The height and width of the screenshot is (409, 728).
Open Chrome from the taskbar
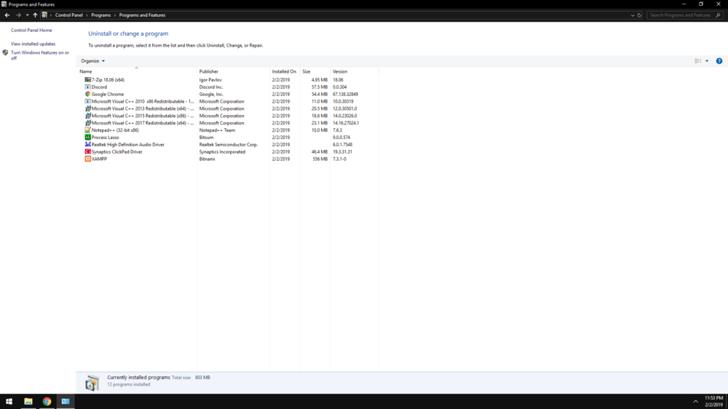tap(47, 402)
